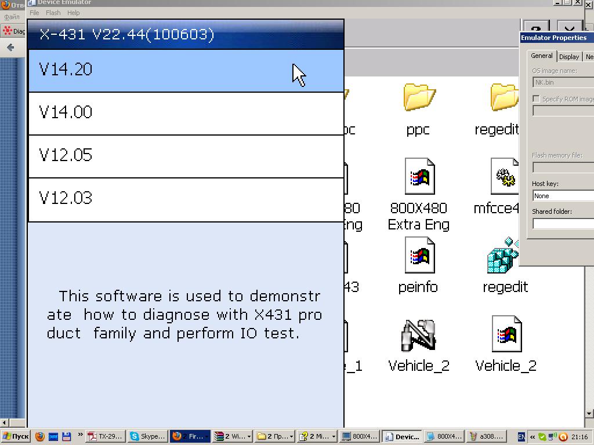
Task: Open the Host key dropdown showing None
Action: coord(563,196)
